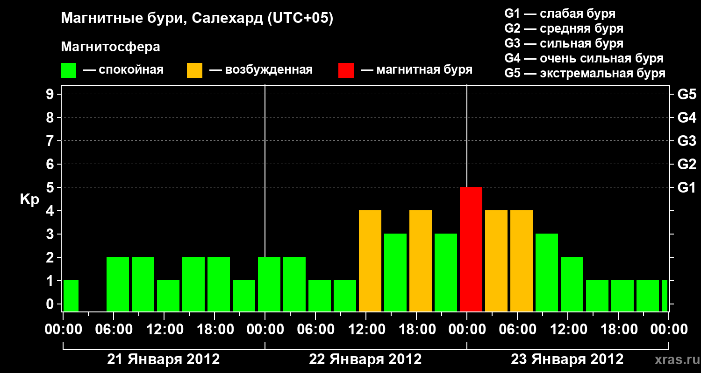Click the 06:00 tick label above 23 Января
This screenshot has width=701, height=373.
[517, 330]
